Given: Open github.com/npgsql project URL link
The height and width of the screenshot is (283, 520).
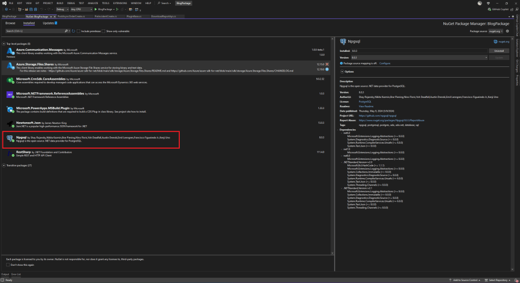Looking at the screenshot, I should pos(377,116).
